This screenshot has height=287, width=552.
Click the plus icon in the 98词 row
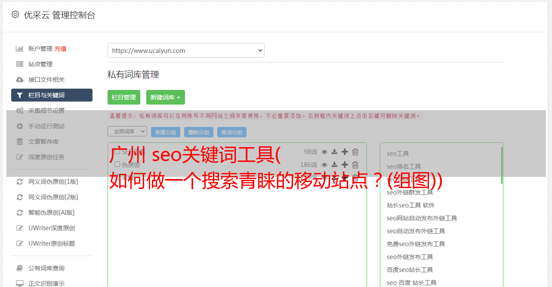(x=345, y=152)
